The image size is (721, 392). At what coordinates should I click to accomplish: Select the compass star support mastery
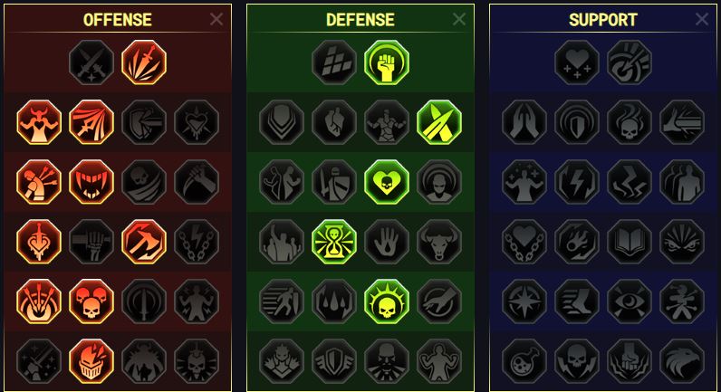524,301
